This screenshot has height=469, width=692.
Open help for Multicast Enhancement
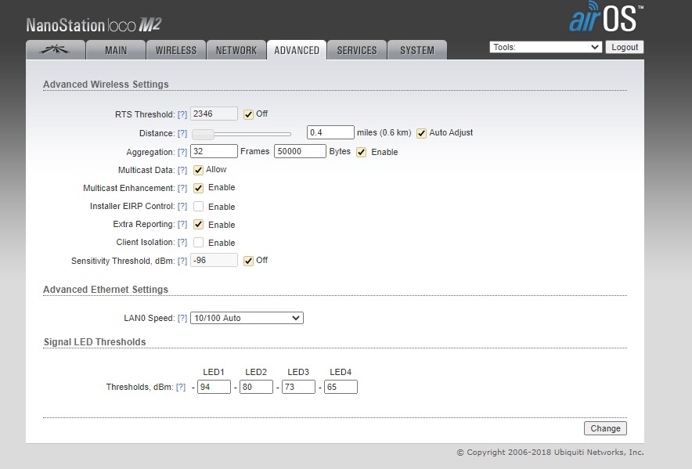point(182,188)
